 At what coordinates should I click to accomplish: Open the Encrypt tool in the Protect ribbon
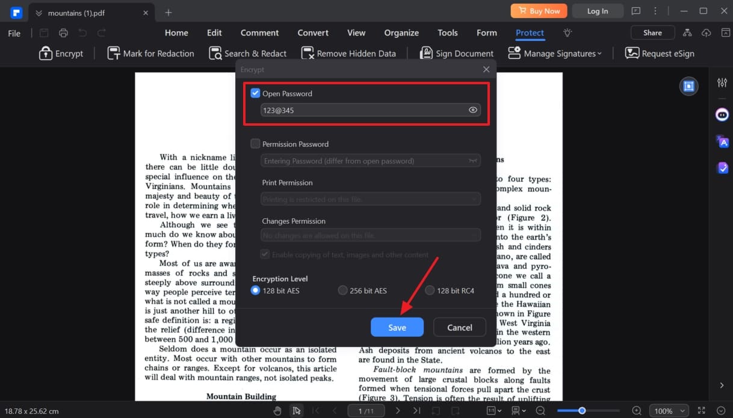click(61, 54)
